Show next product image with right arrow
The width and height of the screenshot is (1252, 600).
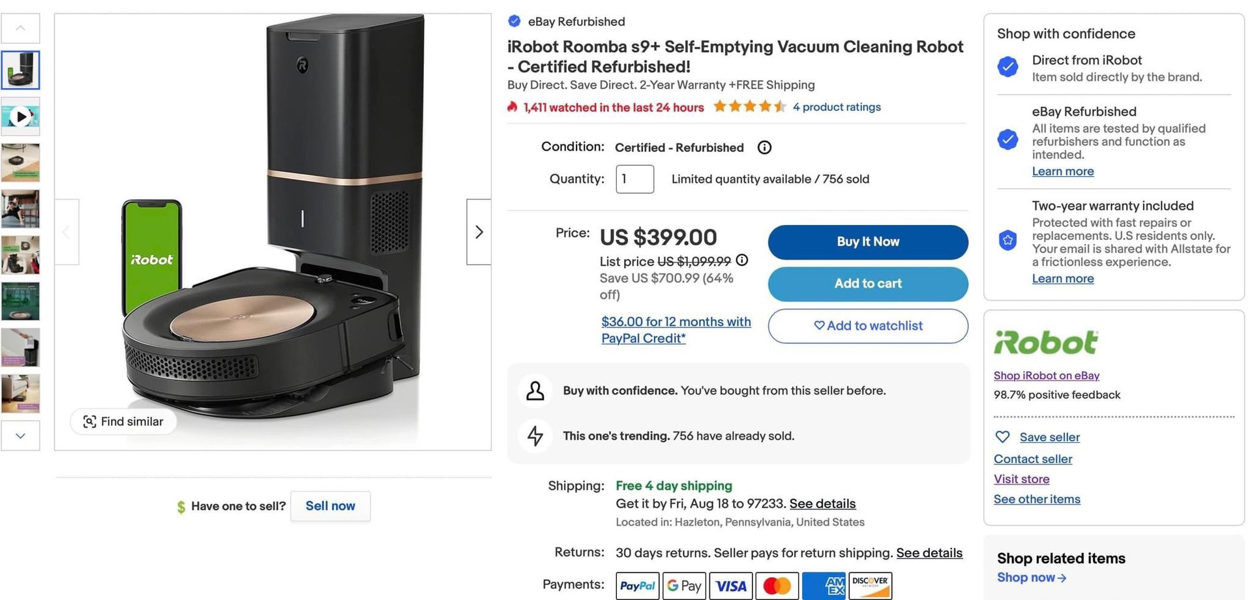point(479,232)
